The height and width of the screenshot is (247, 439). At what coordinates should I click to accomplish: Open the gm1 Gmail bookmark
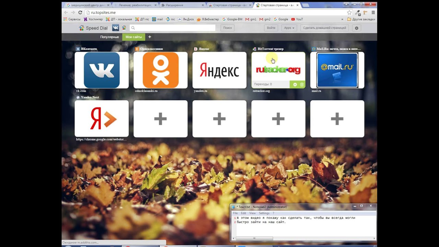pos(251,19)
